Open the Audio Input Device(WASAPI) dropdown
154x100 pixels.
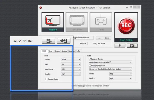(110, 62)
